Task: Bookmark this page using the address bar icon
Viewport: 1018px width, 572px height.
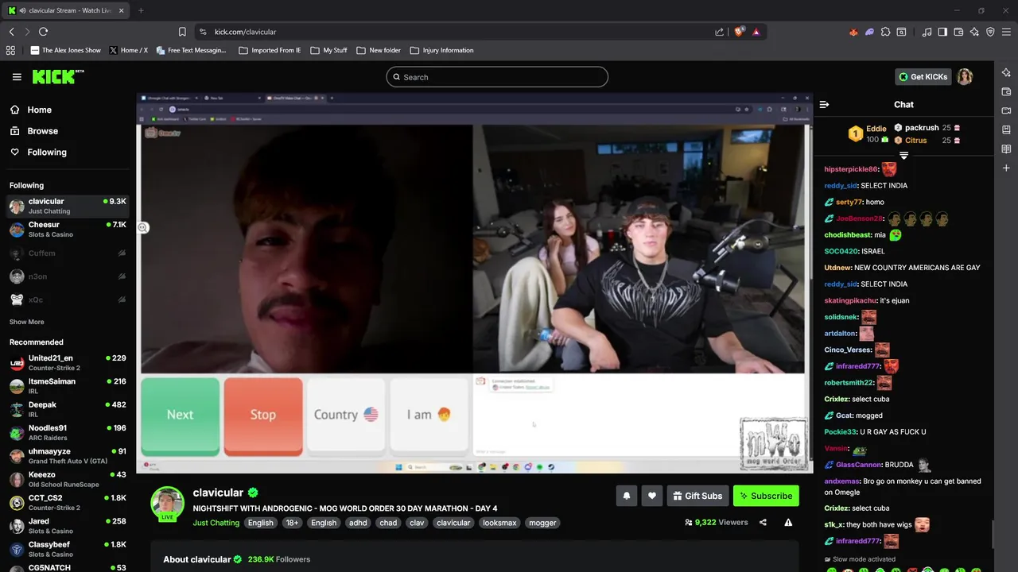Action: [x=182, y=32]
